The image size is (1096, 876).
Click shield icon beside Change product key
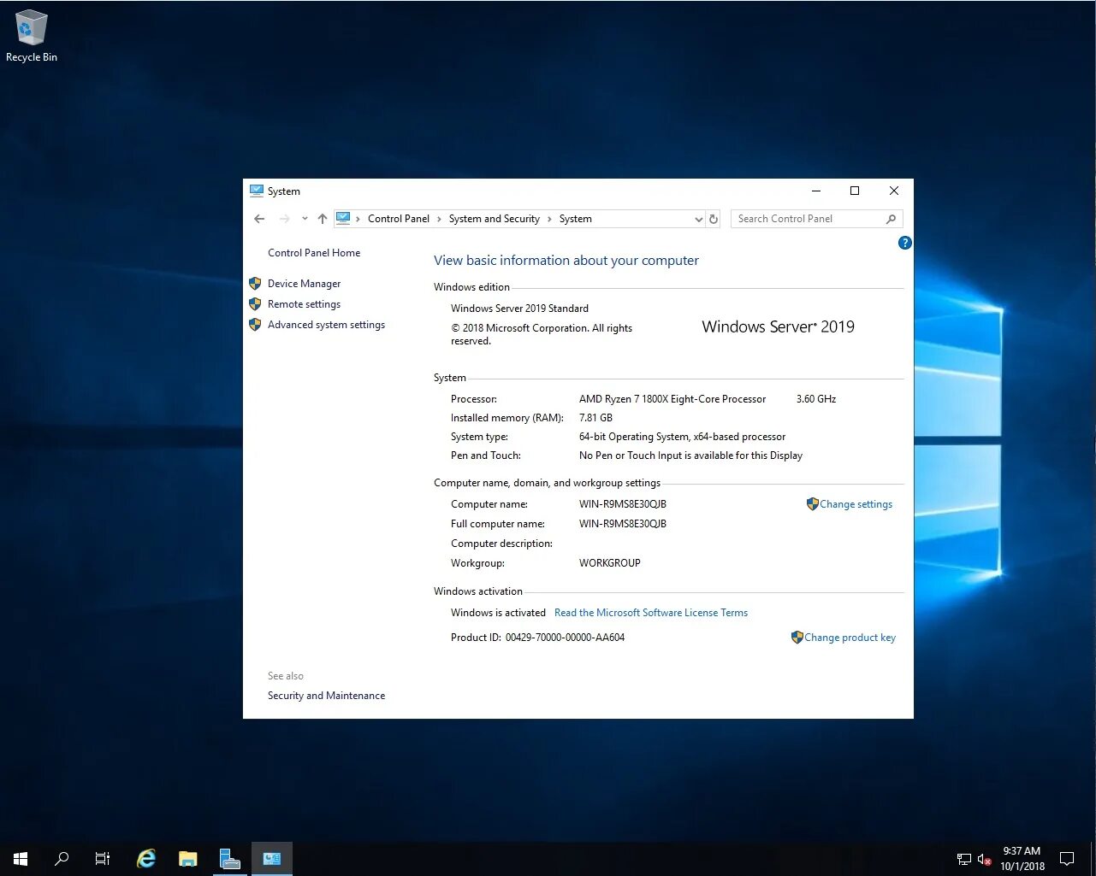point(797,638)
